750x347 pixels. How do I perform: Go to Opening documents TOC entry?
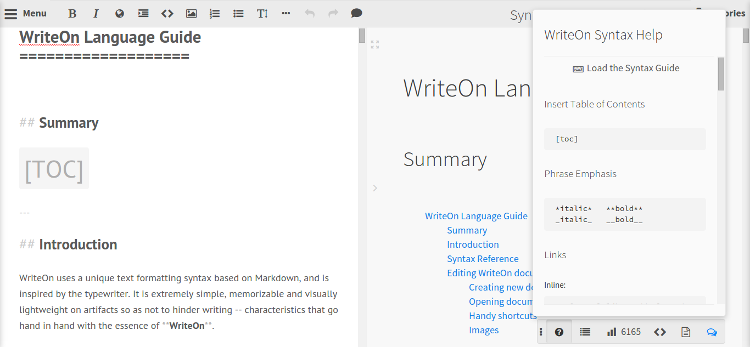(x=501, y=302)
